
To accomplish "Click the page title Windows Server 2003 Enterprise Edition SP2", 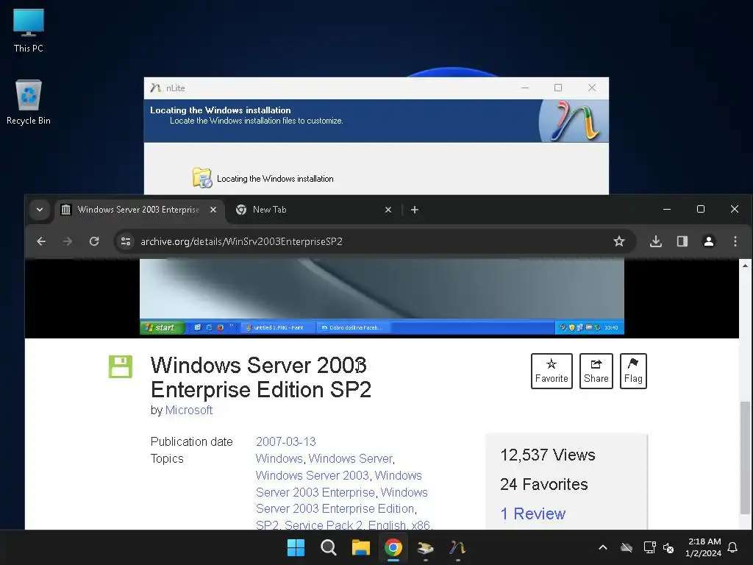I will [x=261, y=377].
